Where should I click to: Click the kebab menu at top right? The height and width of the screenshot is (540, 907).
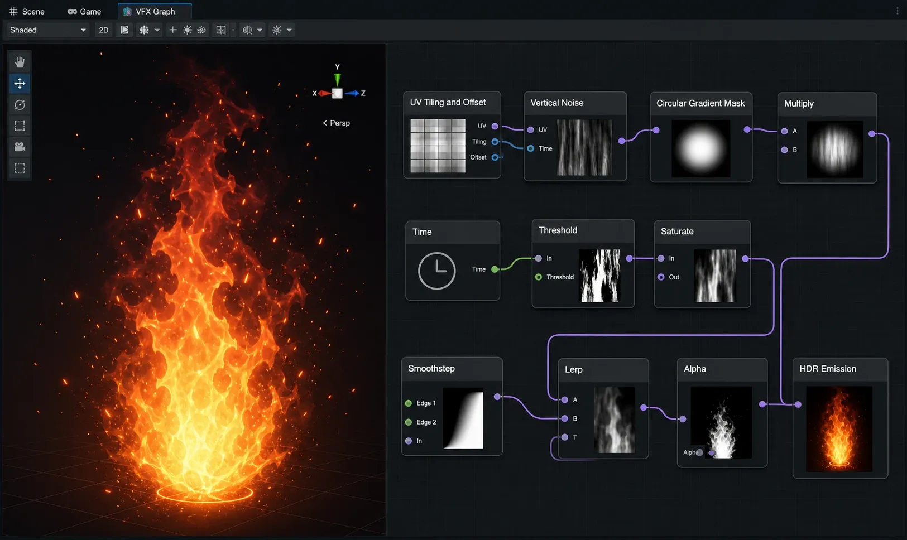(898, 11)
